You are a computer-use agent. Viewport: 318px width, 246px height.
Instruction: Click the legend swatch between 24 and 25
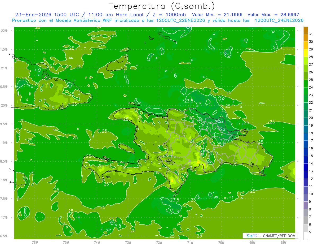[x=306, y=84]
